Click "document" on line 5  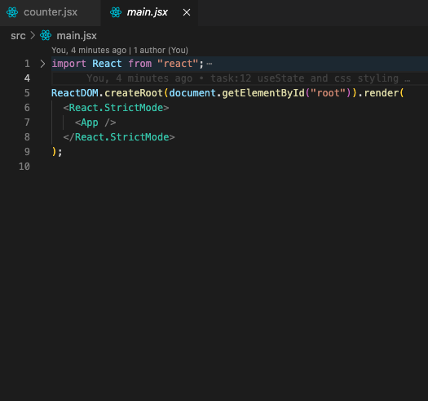pos(192,93)
